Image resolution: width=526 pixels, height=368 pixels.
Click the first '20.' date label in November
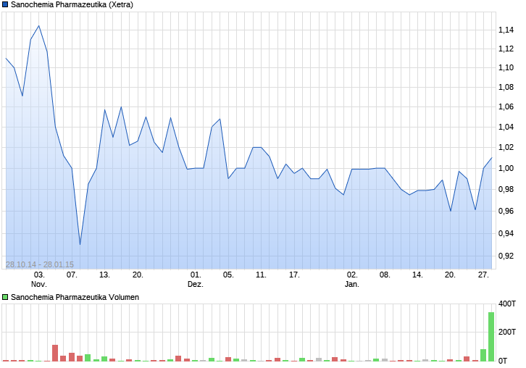click(x=138, y=275)
